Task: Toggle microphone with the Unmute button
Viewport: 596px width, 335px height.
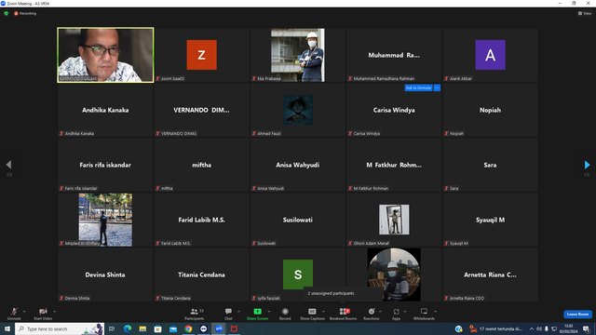Action: pos(14,314)
